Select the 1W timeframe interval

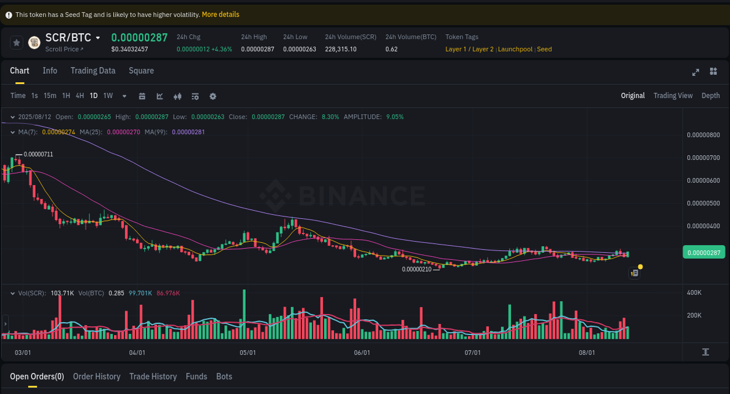[x=107, y=95]
